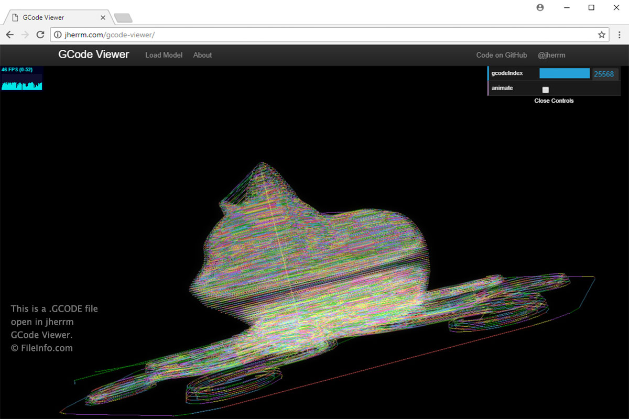Open the @jherrm profile link

[x=551, y=55]
